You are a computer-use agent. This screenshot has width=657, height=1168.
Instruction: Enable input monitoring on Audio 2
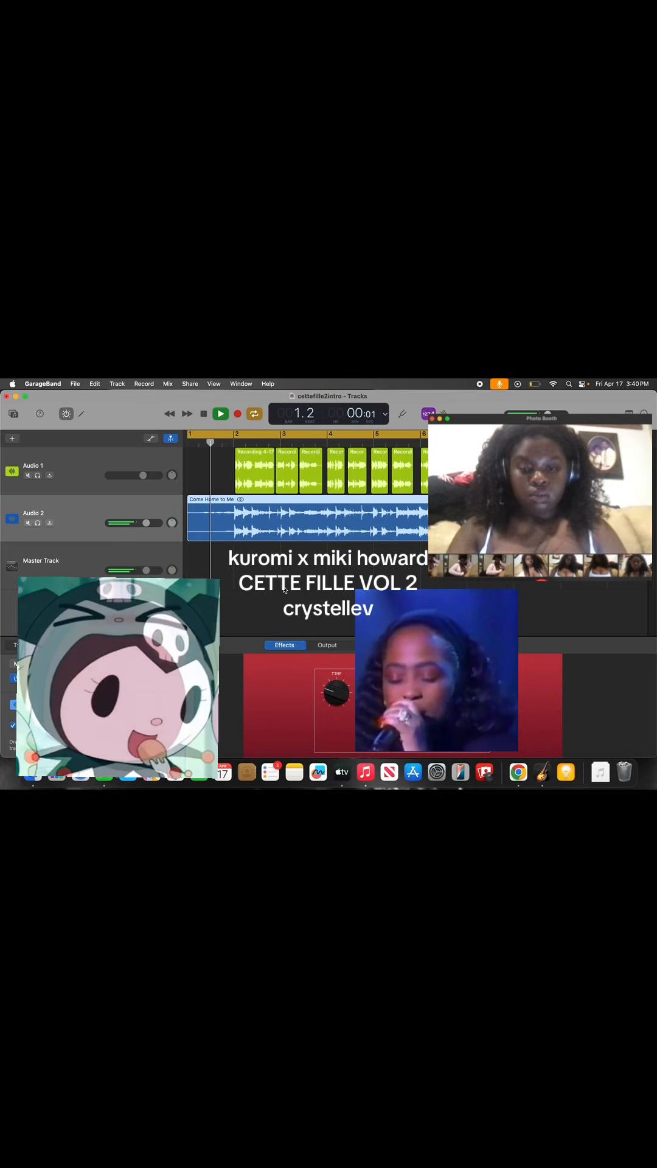(x=50, y=523)
